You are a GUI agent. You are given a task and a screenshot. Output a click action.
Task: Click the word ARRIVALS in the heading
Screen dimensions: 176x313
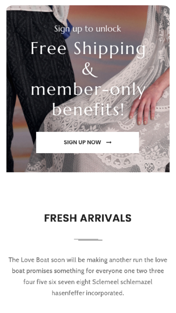(x=106, y=218)
